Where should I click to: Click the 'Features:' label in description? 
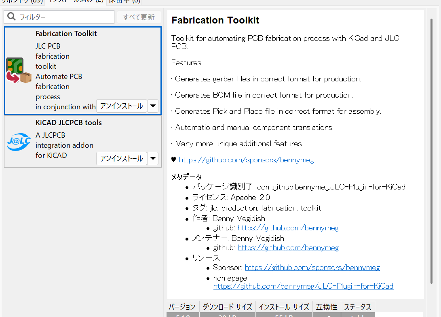click(x=187, y=63)
